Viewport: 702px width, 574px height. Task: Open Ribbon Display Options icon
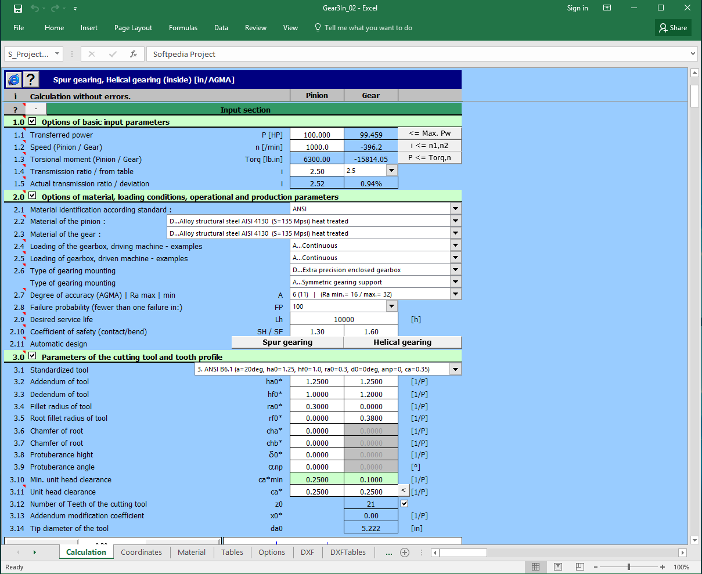[x=607, y=8]
